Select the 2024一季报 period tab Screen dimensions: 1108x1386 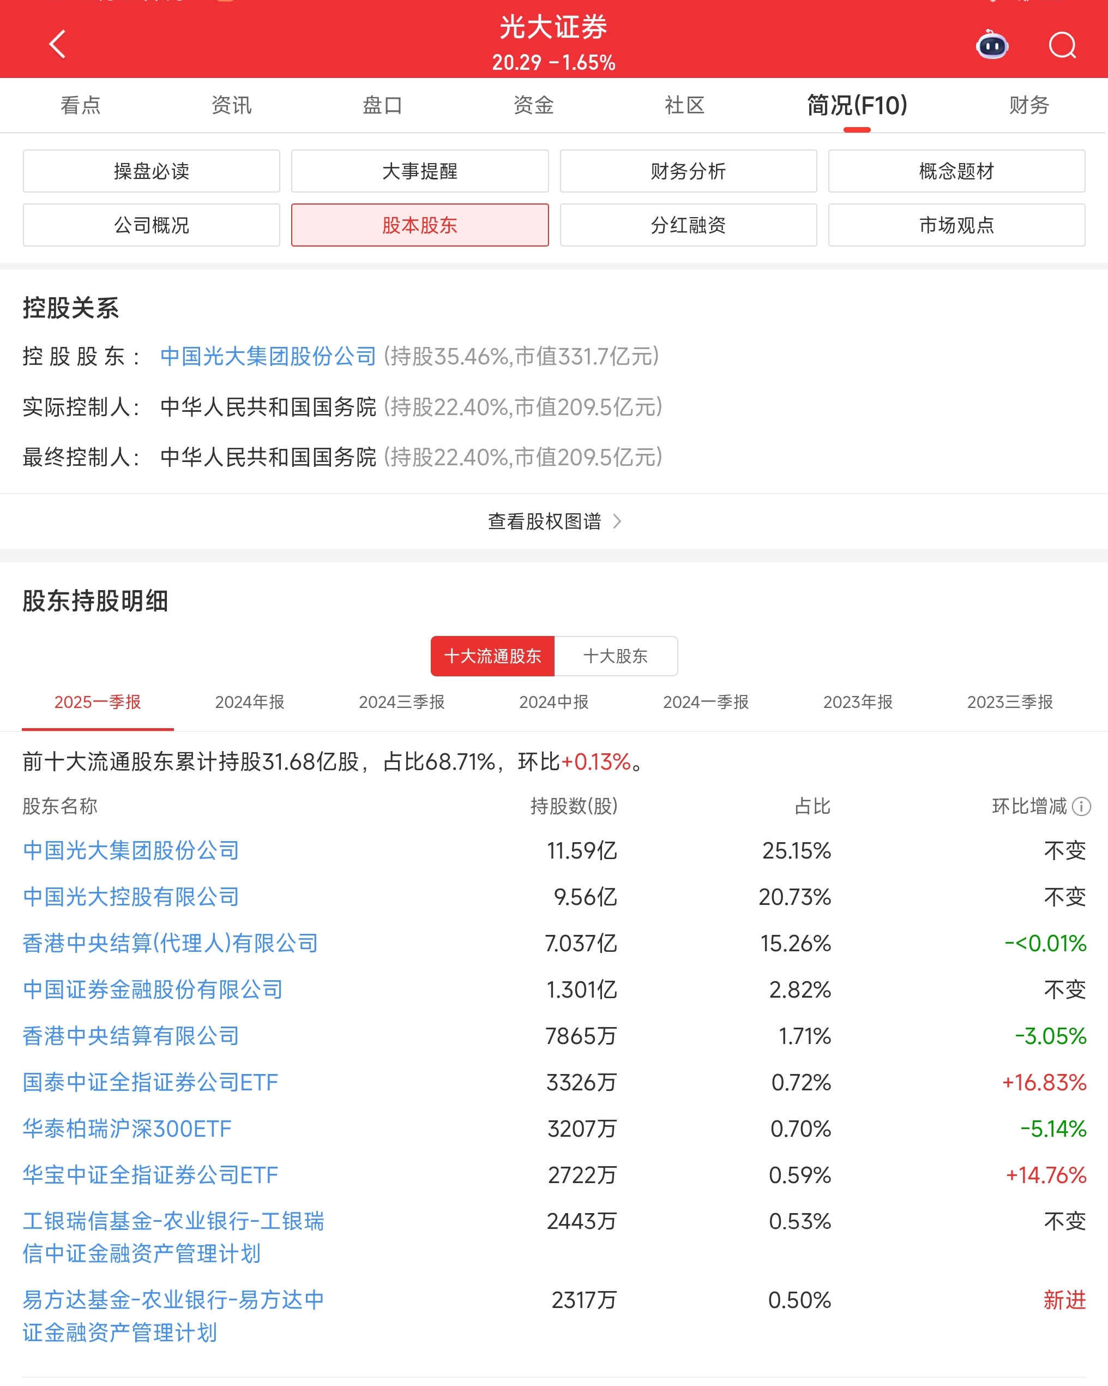pyautogui.click(x=706, y=702)
